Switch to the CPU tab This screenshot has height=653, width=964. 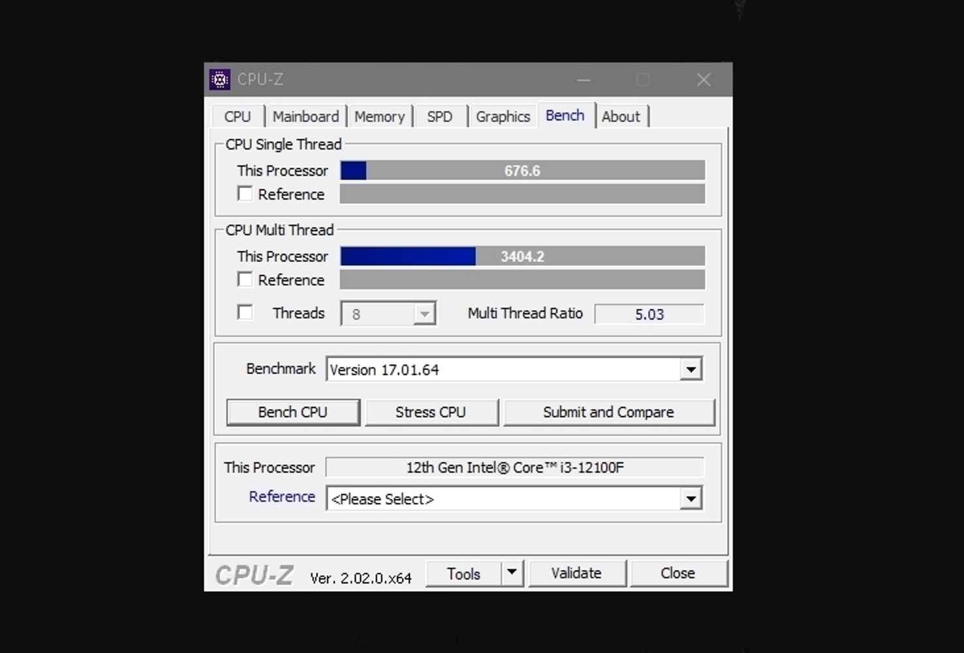click(x=238, y=117)
